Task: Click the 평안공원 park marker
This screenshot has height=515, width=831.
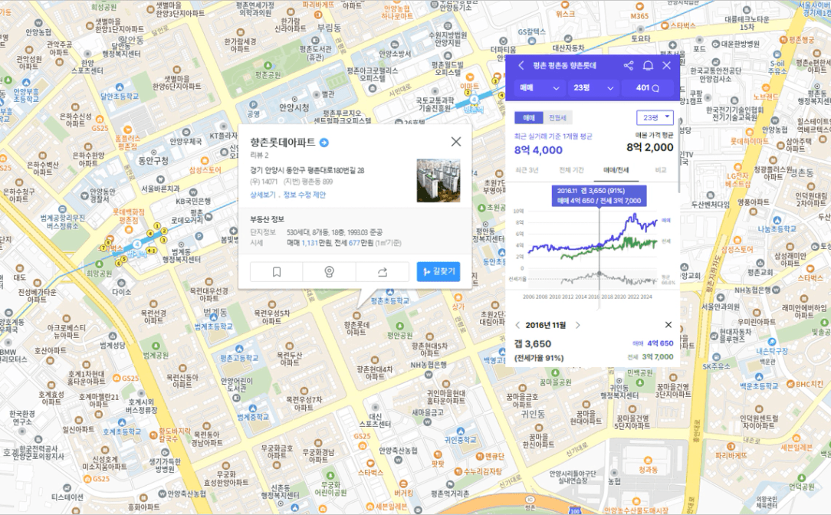Action: pyautogui.click(x=399, y=326)
